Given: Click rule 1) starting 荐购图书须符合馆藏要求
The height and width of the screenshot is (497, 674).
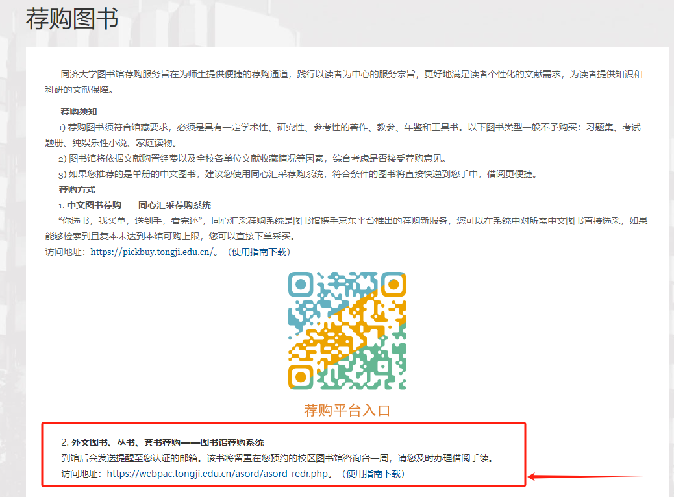Looking at the screenshot, I should [343, 135].
